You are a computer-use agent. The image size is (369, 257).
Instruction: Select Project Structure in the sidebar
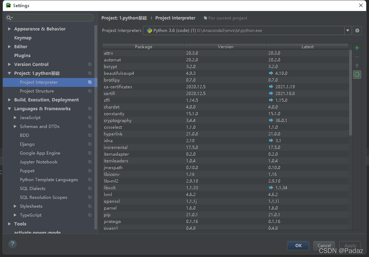point(37,91)
